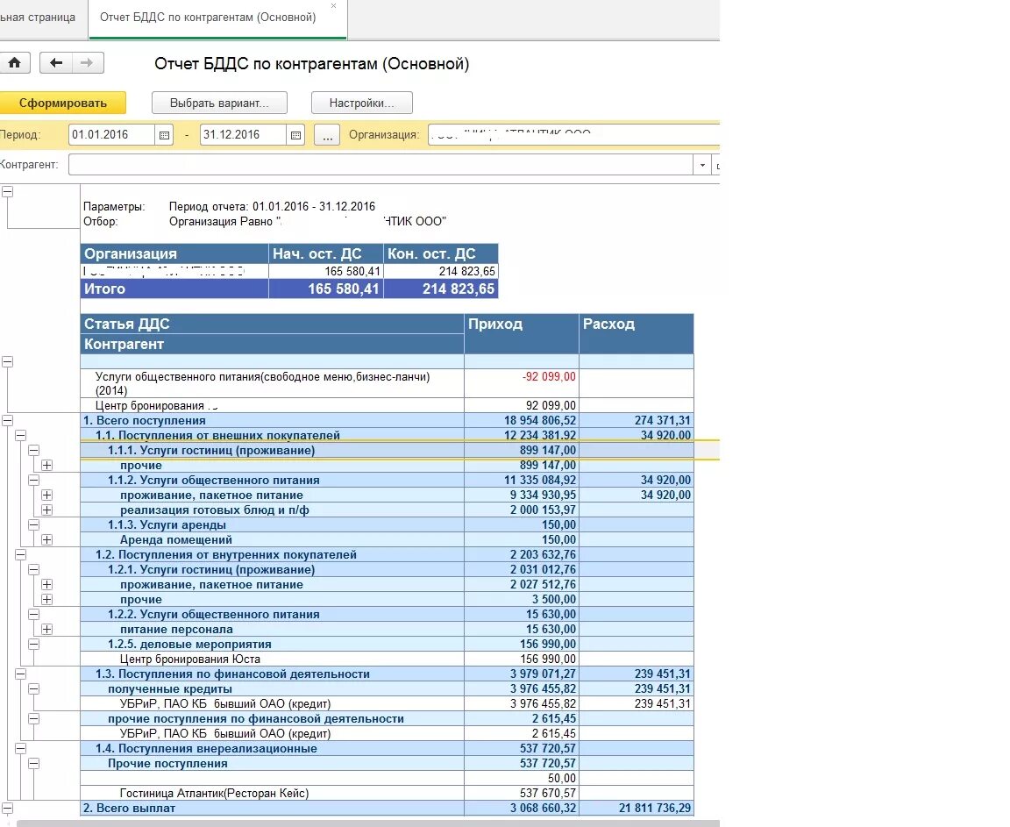The height and width of the screenshot is (827, 1010).
Task: Select row Гостиница Атлантик(Ресторан Кейс)
Action: point(387,793)
